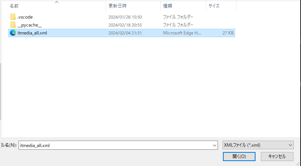Click the __pycache__ folder icon
The image size is (301, 166).
coord(13,25)
